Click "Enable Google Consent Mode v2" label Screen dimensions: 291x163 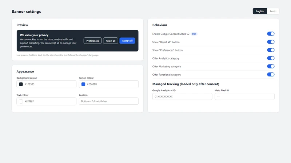(171, 34)
